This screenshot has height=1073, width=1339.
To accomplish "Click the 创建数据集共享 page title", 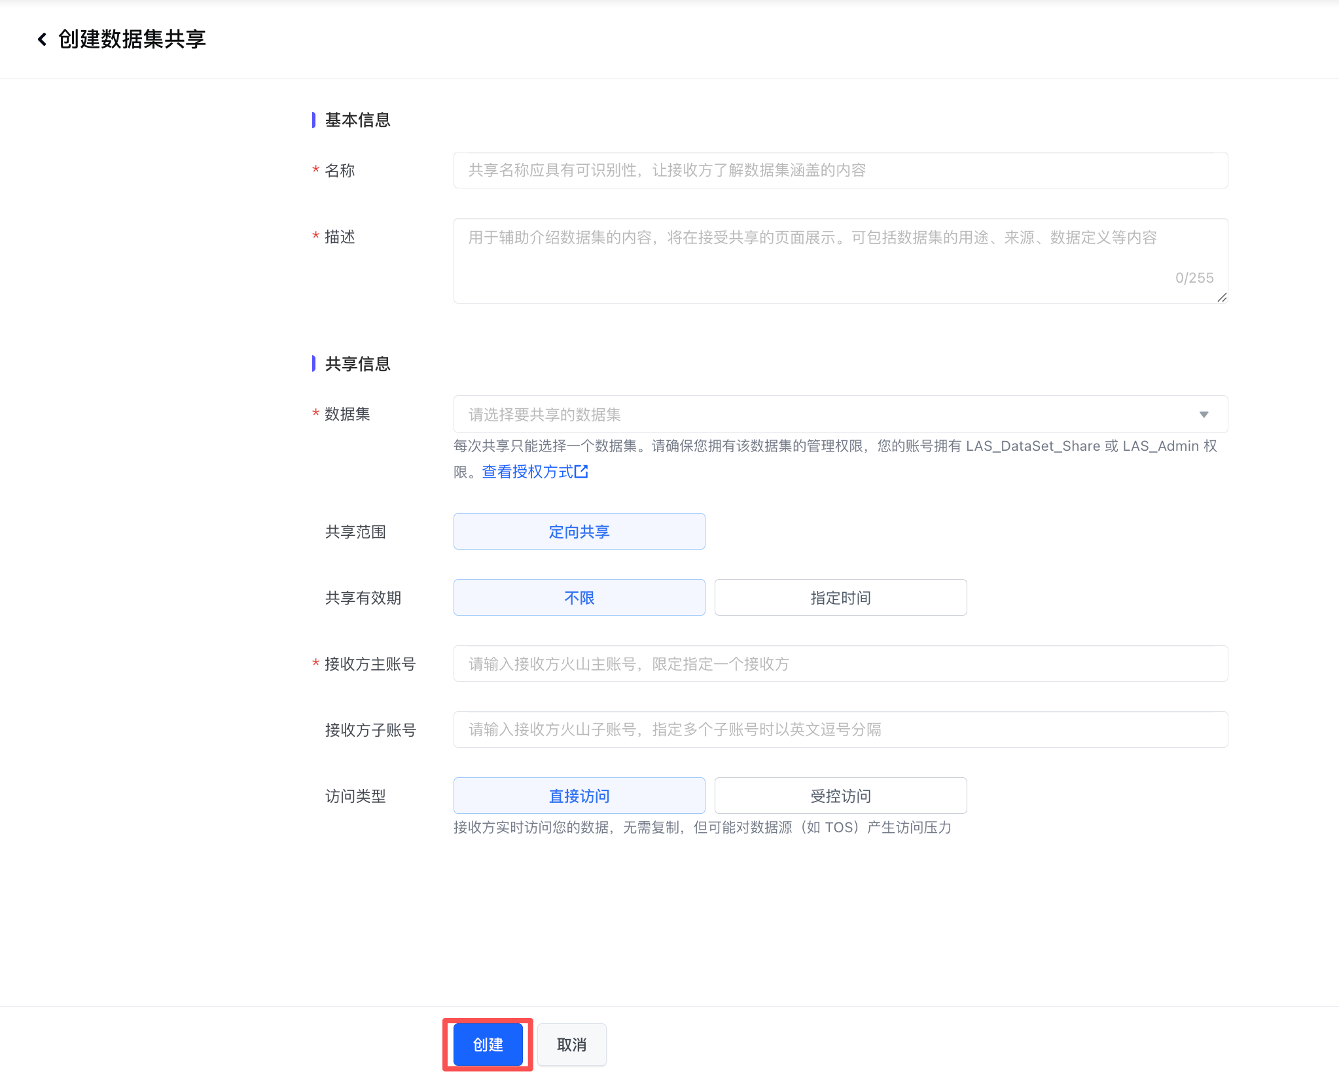I will pyautogui.click(x=132, y=39).
